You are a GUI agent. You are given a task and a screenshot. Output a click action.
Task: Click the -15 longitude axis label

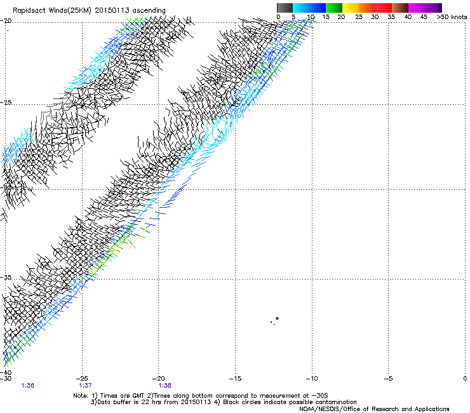[x=235, y=379]
